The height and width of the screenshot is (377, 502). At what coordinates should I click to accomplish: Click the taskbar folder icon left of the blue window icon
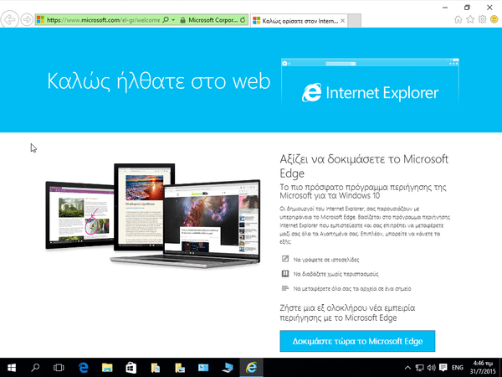click(x=180, y=368)
